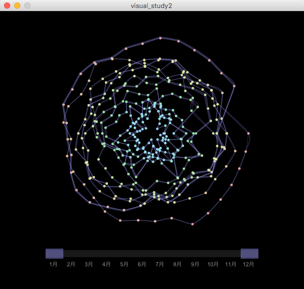Select the 6月 month marker
The width and height of the screenshot is (304, 289).
(x=142, y=264)
